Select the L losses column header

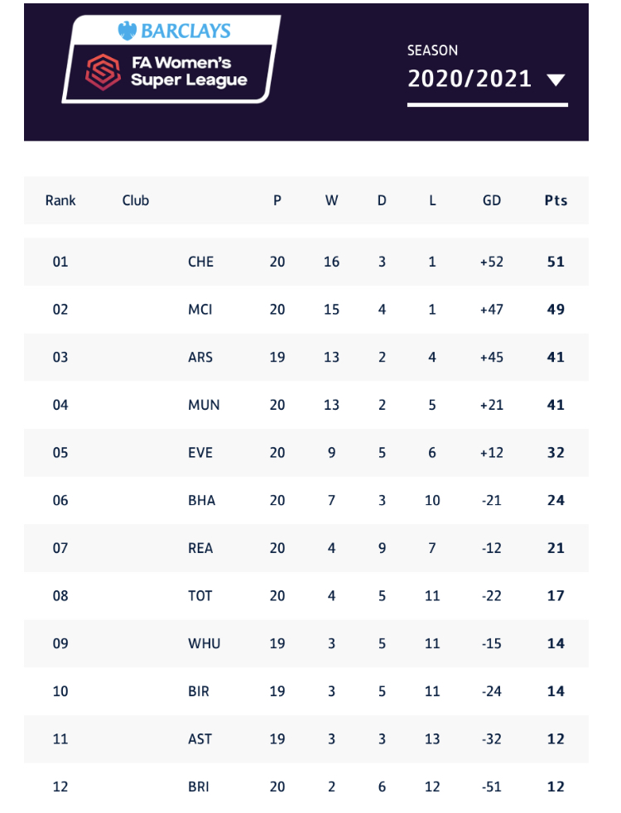[432, 200]
